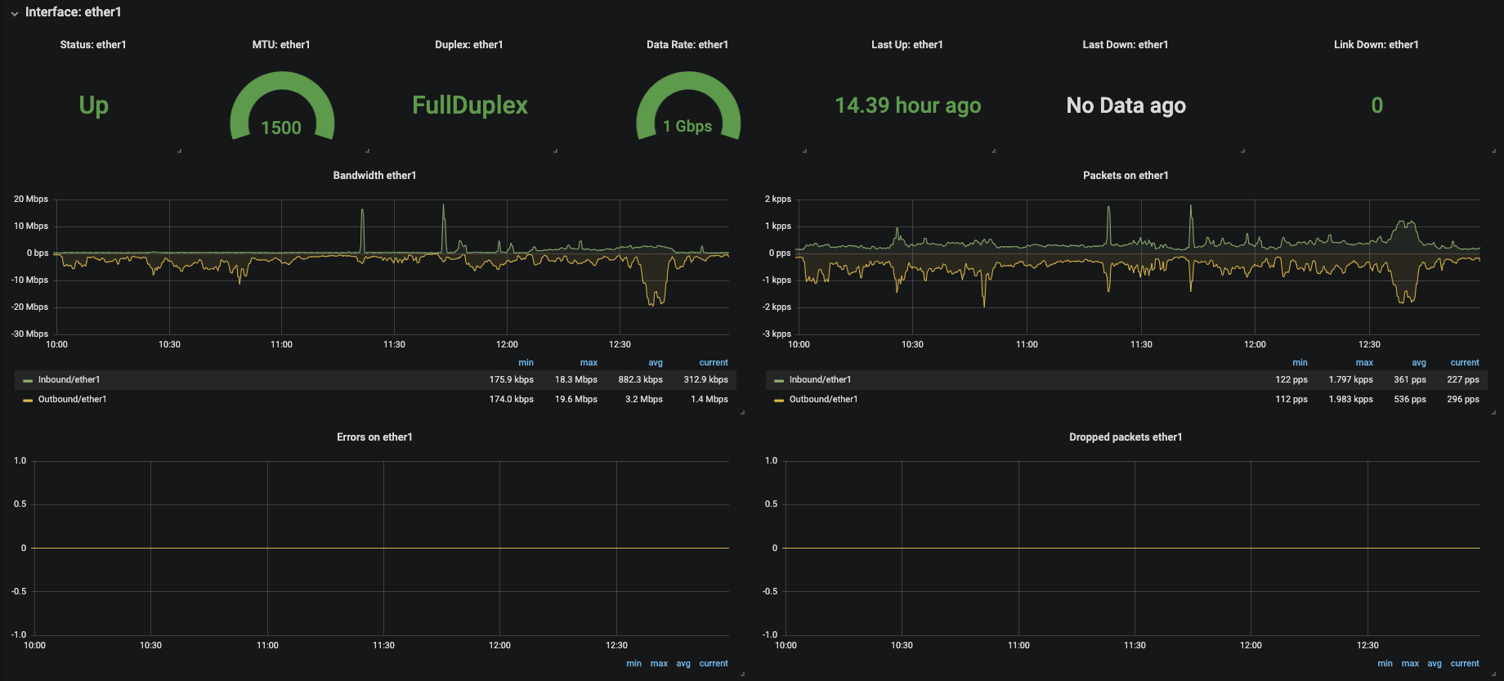
Task: Click max header in Errors on ether1 legend
Action: point(659,664)
